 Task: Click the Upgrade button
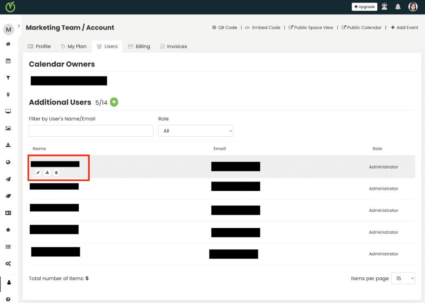[x=364, y=6]
